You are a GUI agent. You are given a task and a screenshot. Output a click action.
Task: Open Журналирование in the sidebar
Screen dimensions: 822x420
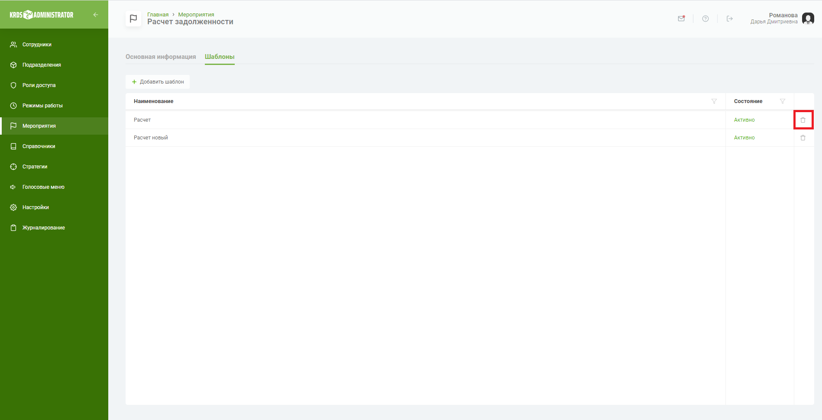[x=54, y=228]
